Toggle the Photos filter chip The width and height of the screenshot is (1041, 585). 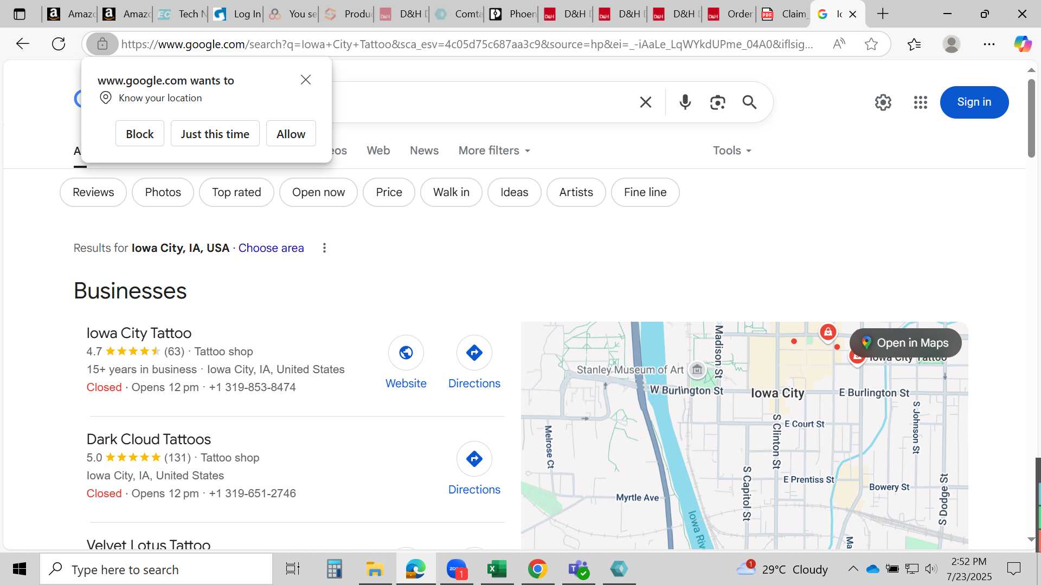163,192
